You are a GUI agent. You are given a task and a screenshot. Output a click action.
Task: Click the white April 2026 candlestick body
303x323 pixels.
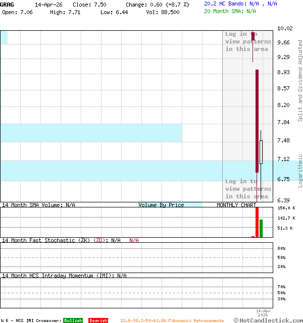point(261,152)
